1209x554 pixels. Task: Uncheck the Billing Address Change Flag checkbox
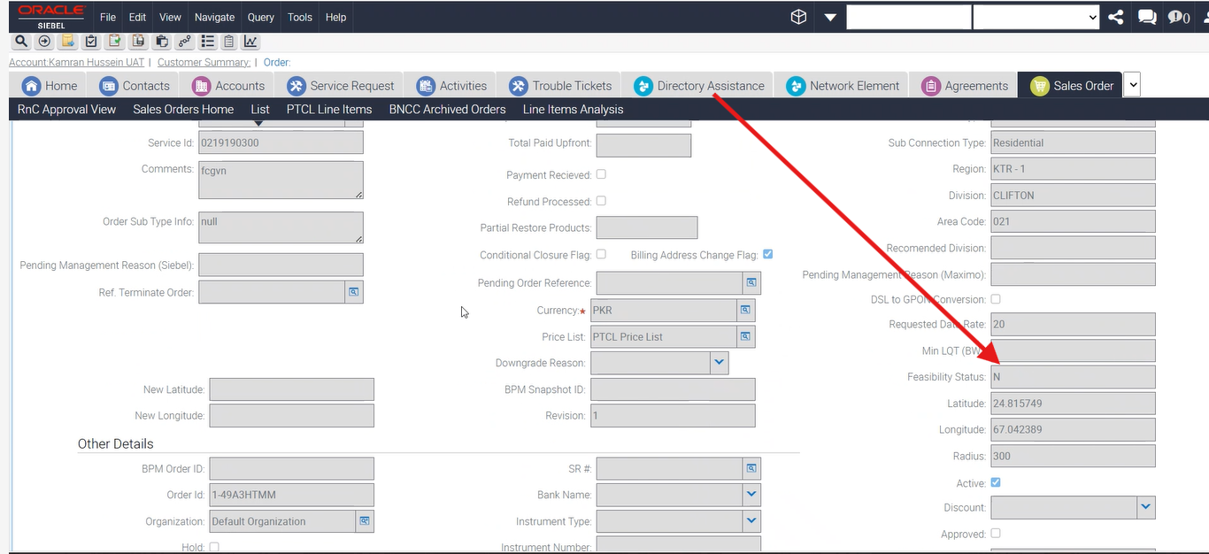point(767,254)
